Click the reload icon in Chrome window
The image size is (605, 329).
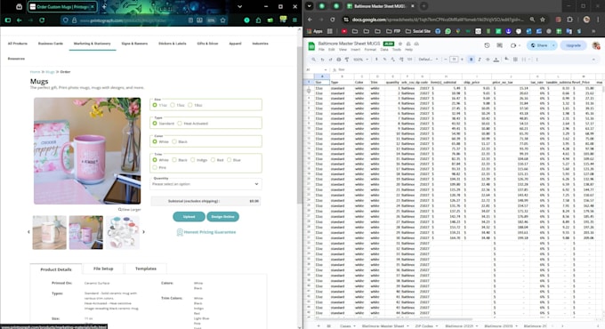[333, 20]
